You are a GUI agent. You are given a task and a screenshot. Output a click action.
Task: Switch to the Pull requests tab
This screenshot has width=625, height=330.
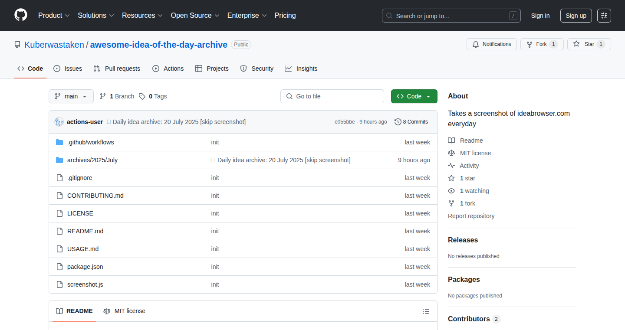pyautogui.click(x=117, y=69)
